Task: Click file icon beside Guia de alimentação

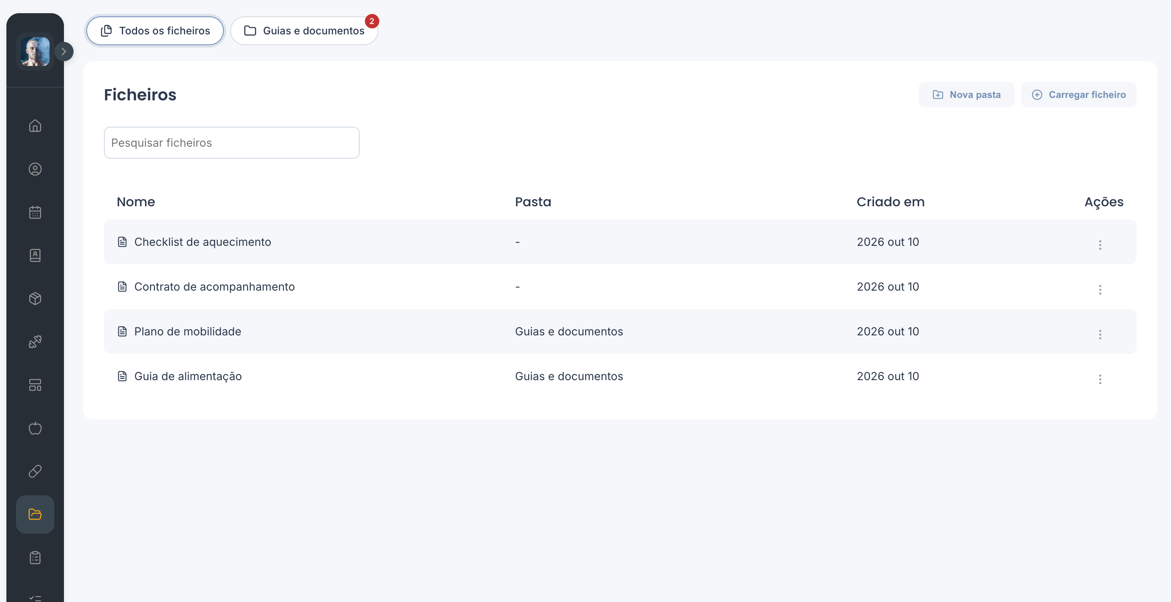Action: pos(122,376)
